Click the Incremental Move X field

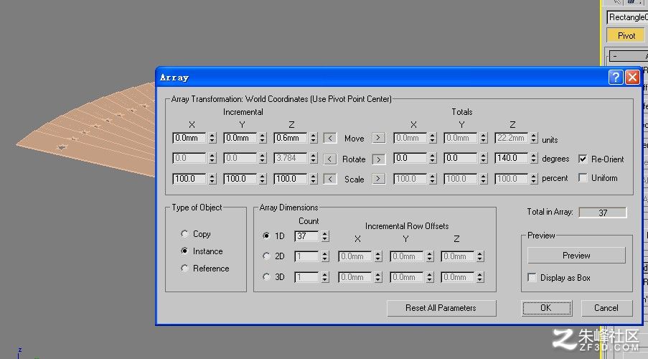(x=189, y=138)
